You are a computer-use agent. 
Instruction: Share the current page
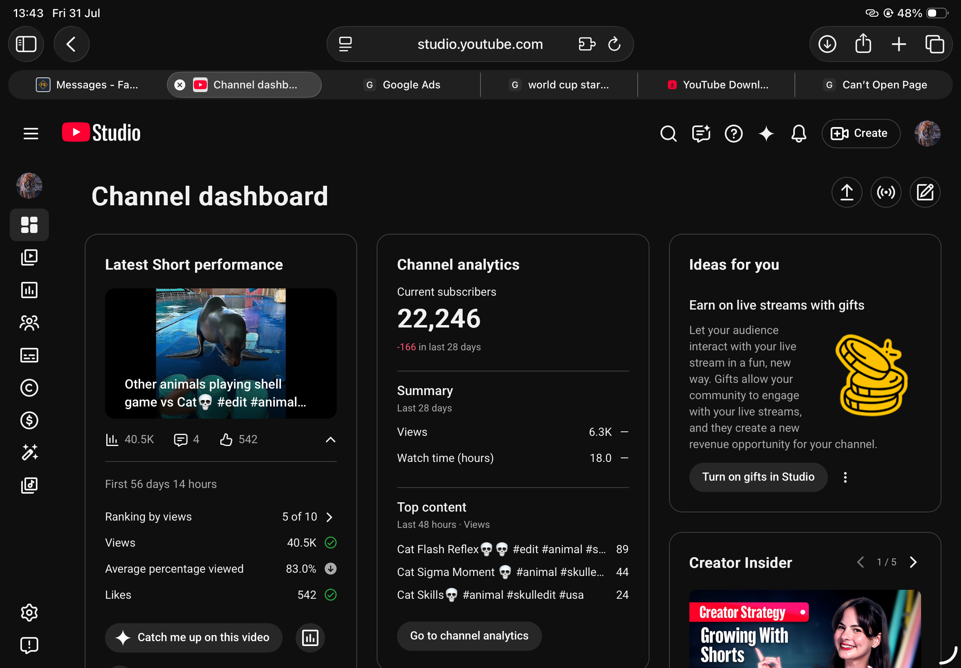coord(863,44)
